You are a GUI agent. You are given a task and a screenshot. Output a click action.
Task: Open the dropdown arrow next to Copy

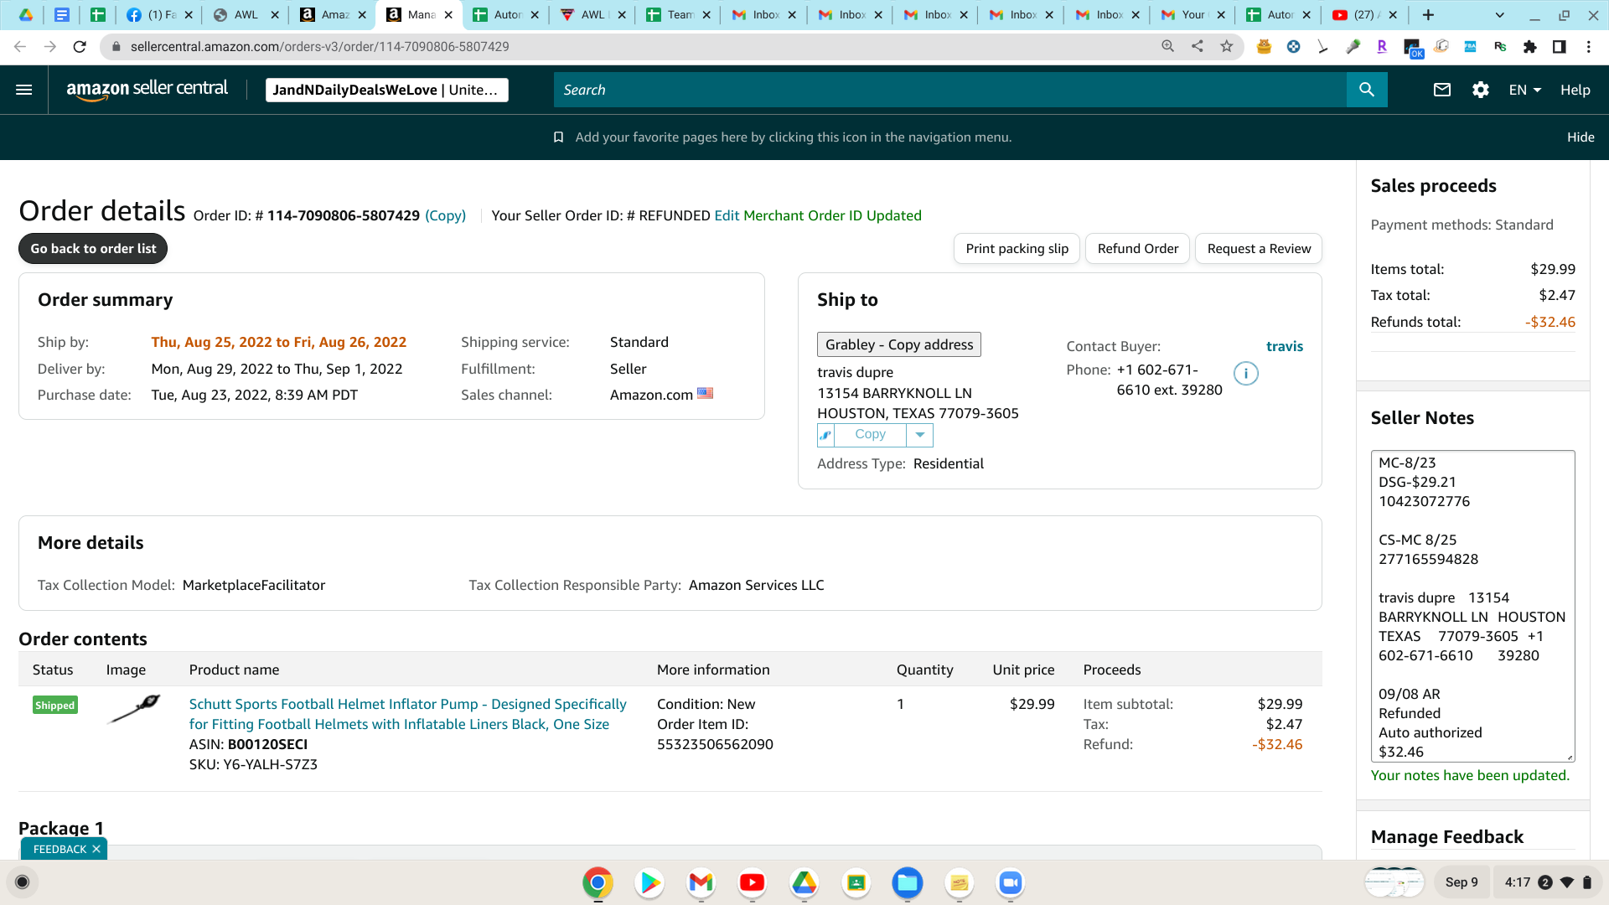coord(920,435)
